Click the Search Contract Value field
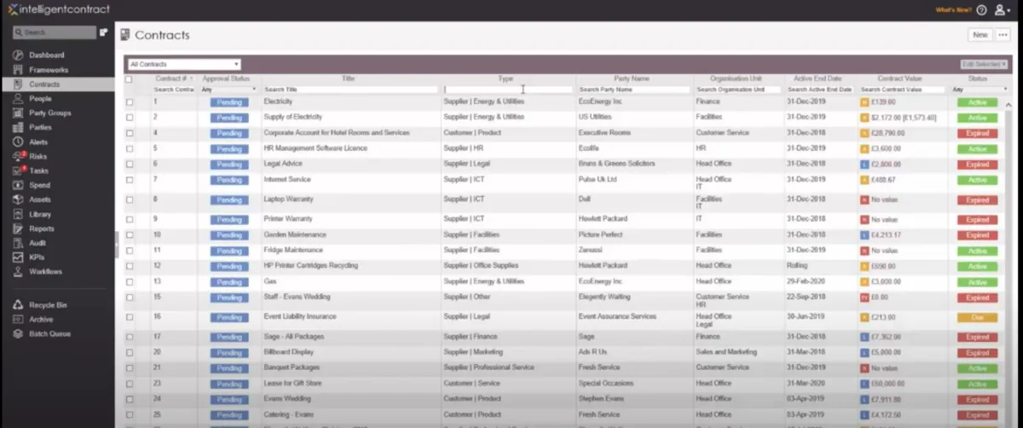The height and width of the screenshot is (428, 1023). click(x=903, y=90)
